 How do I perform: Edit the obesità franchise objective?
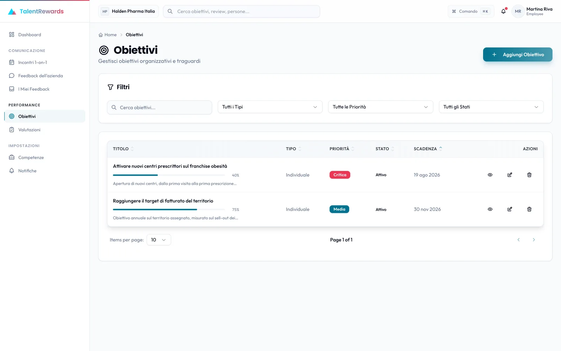[510, 175]
